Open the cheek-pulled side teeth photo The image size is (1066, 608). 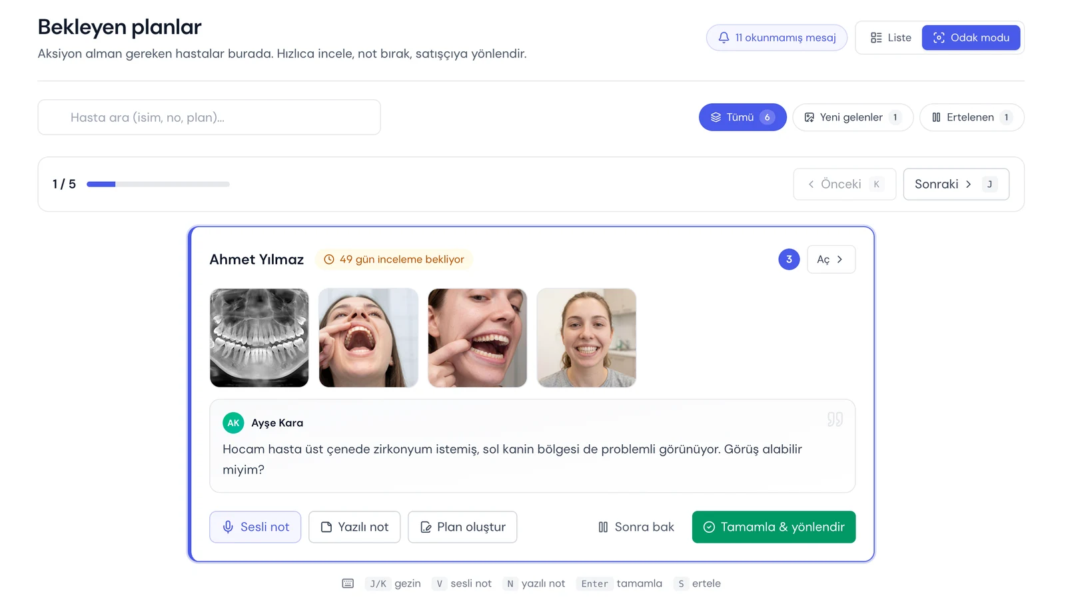coord(477,338)
